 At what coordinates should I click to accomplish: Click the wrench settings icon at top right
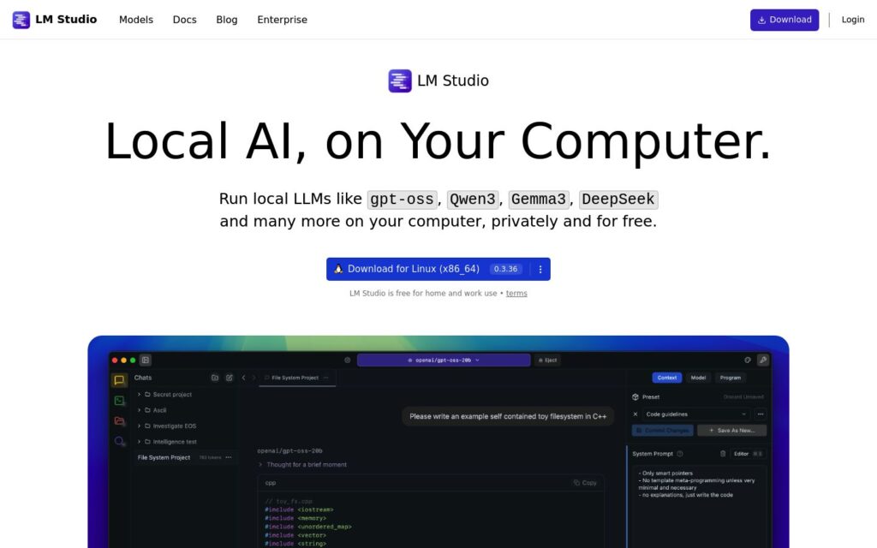pyautogui.click(x=763, y=360)
